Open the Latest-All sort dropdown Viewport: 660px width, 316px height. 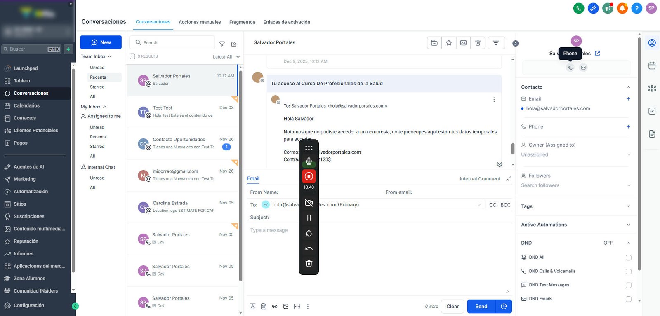(226, 57)
